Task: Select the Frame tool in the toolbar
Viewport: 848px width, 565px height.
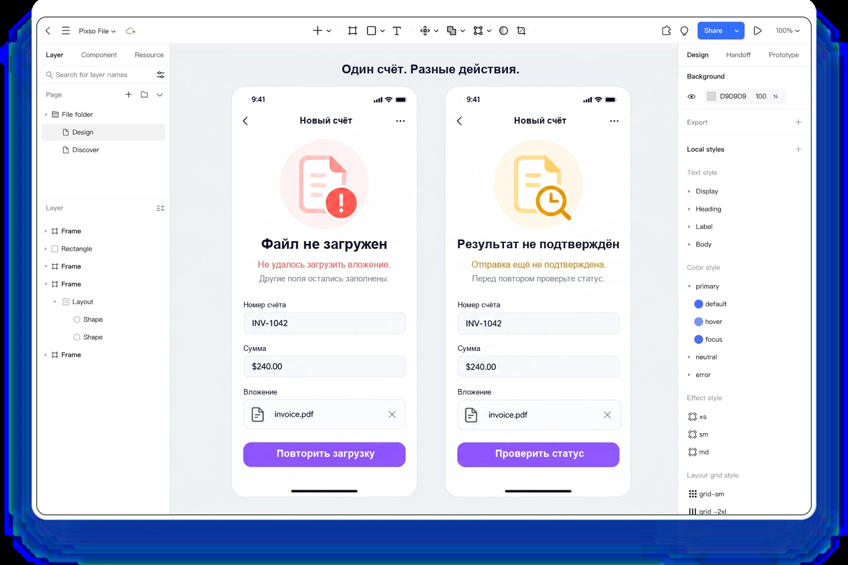Action: click(x=353, y=31)
